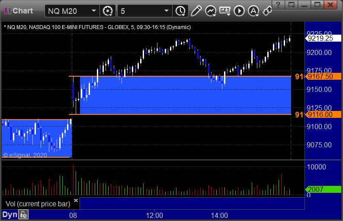Click the orange 9116.00 price tag
Image resolution: width=343 pixels, height=221 pixels.
click(323, 114)
